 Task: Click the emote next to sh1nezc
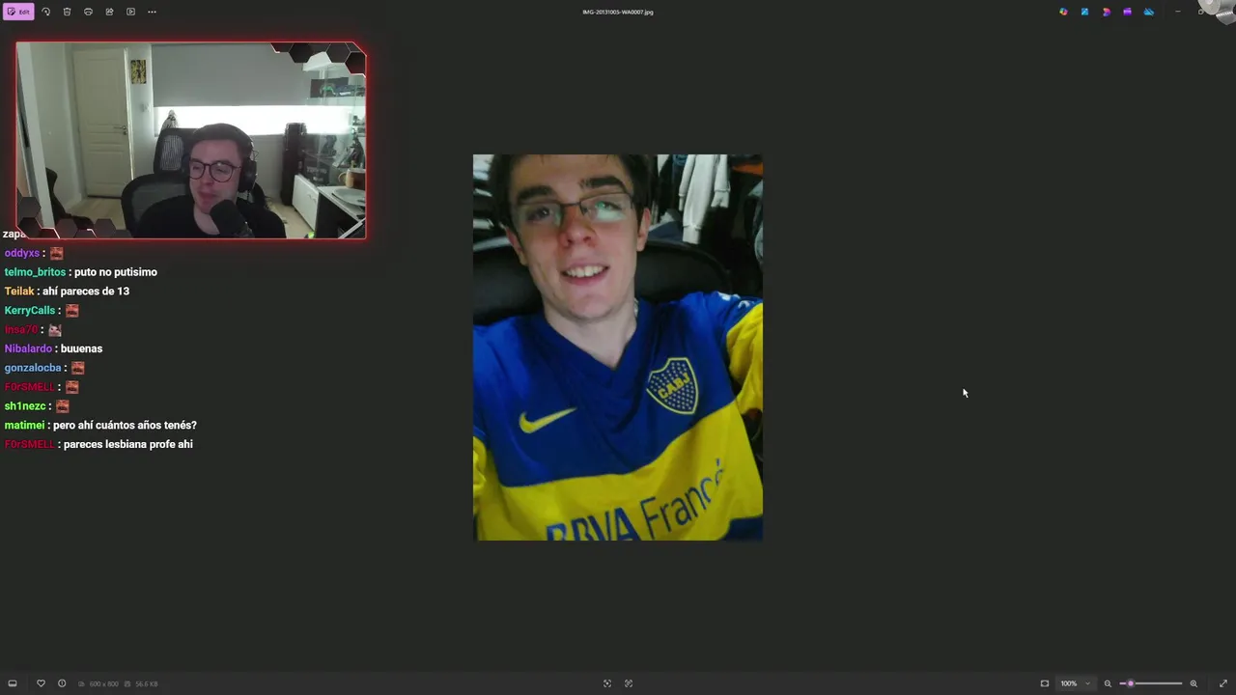(62, 406)
